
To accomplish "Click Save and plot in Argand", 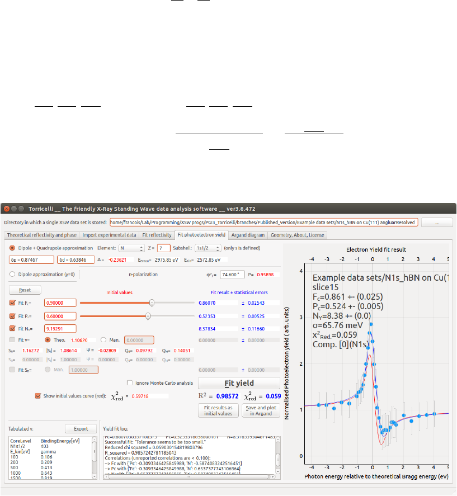I will [261, 410].
